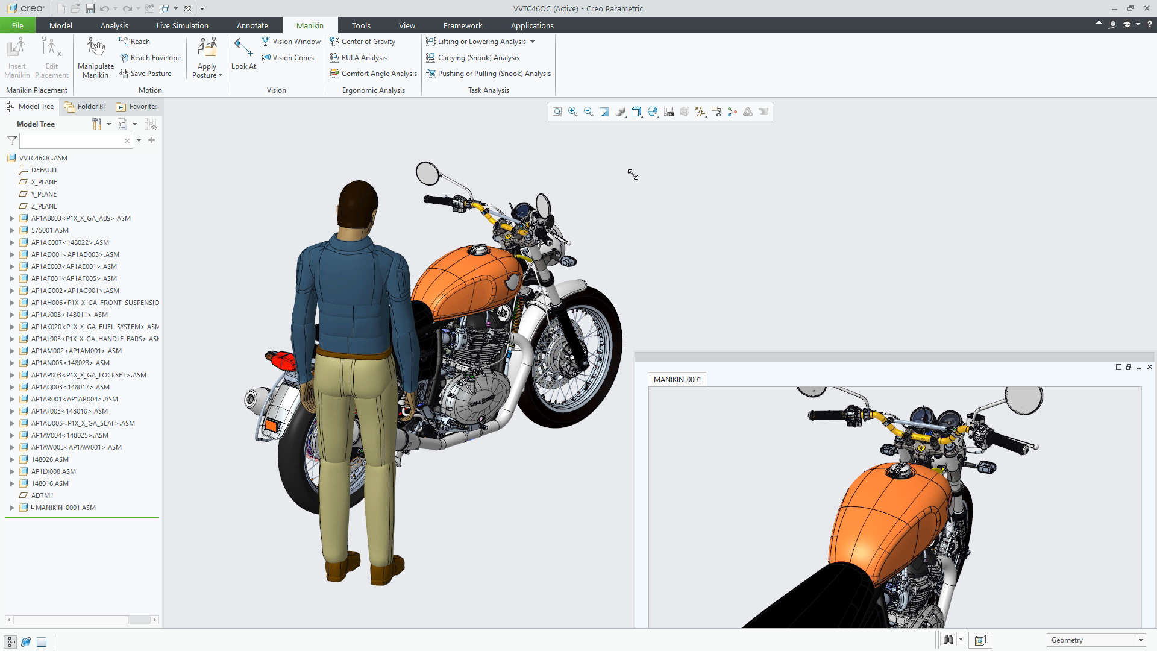Image resolution: width=1157 pixels, height=651 pixels.
Task: Switch to the Analysis ribbon tab
Action: (x=114, y=25)
